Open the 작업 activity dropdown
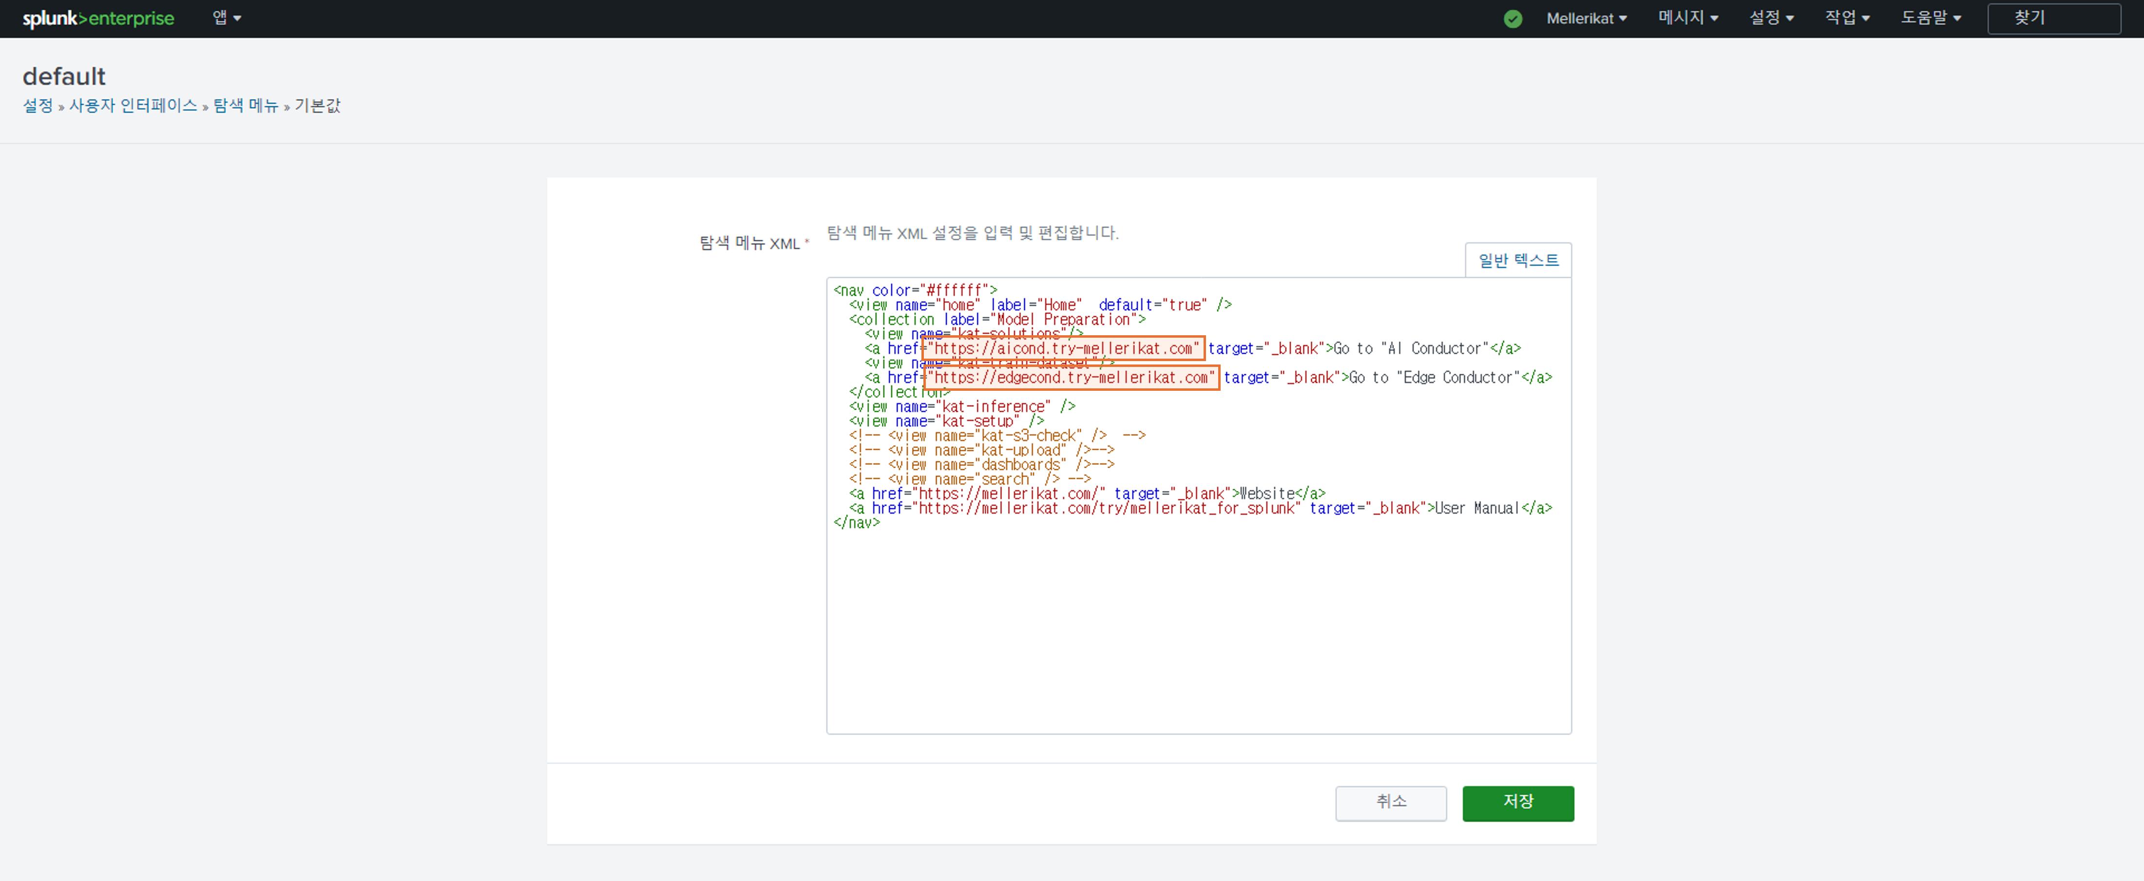The image size is (2144, 881). (1847, 18)
